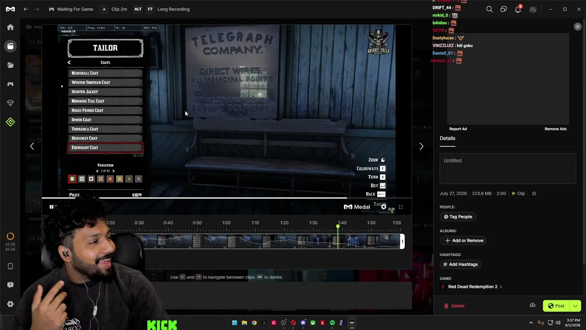Select Winter Shotgun Coat in the list
The width and height of the screenshot is (586, 330).
coord(105,82)
